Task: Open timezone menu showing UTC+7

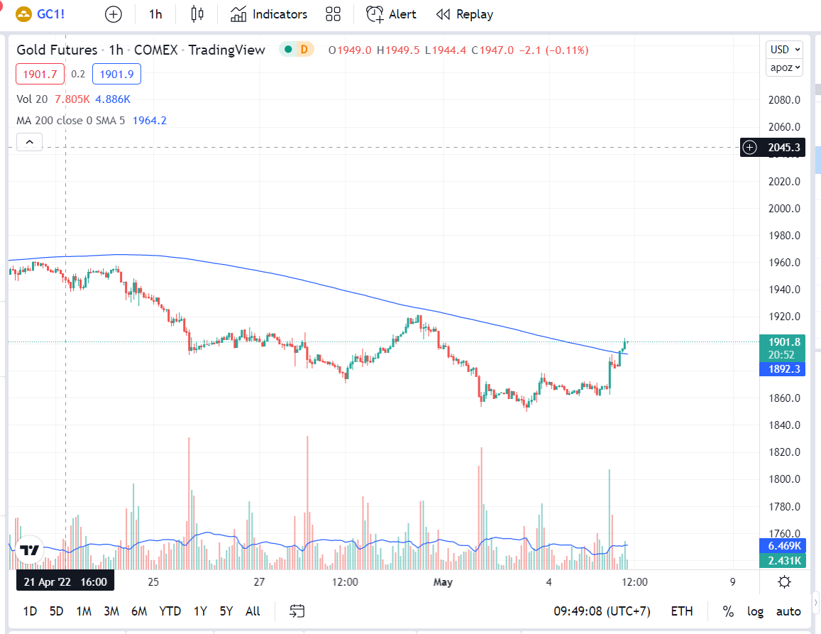Action: click(x=602, y=611)
